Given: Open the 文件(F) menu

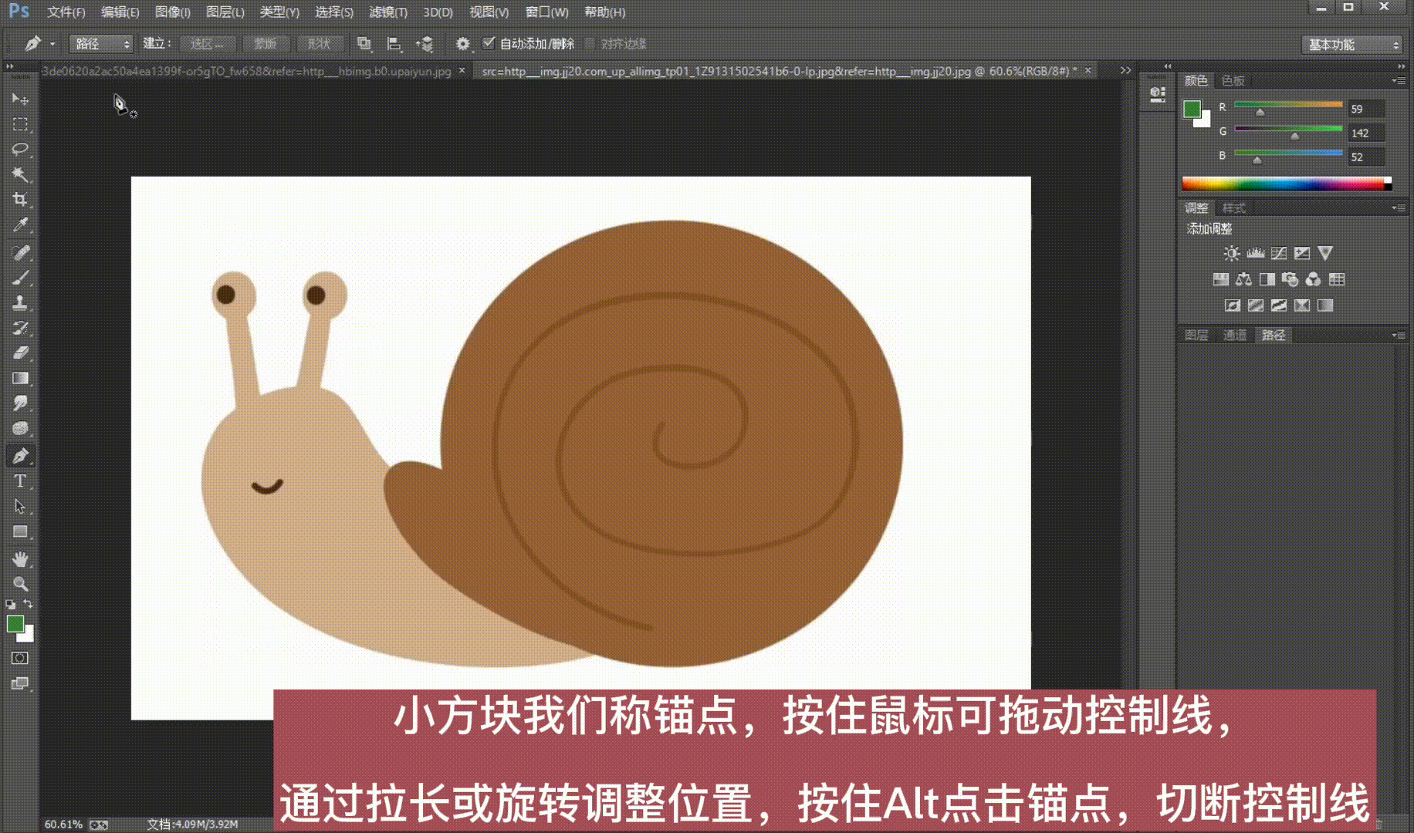Looking at the screenshot, I should coord(66,12).
